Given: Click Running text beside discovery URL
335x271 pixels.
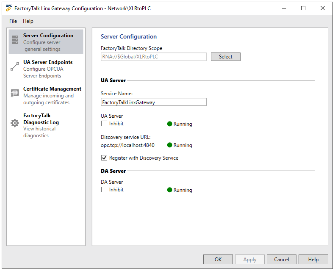Looking at the screenshot, I should (x=183, y=145).
